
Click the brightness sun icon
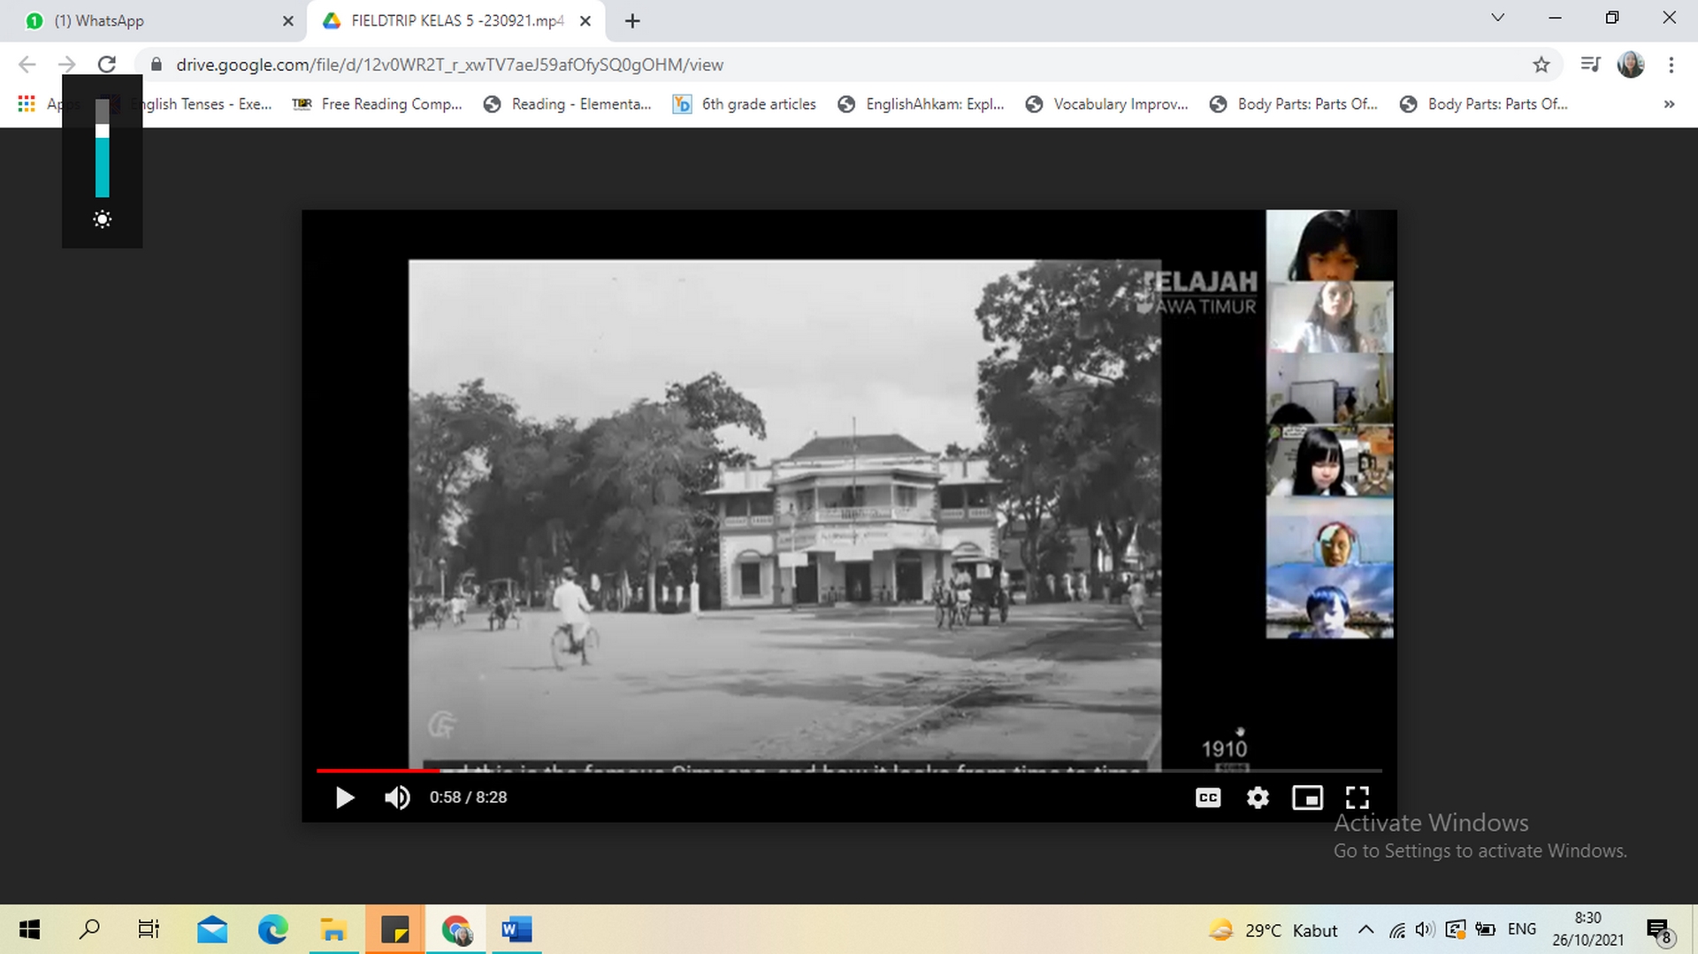[103, 219]
